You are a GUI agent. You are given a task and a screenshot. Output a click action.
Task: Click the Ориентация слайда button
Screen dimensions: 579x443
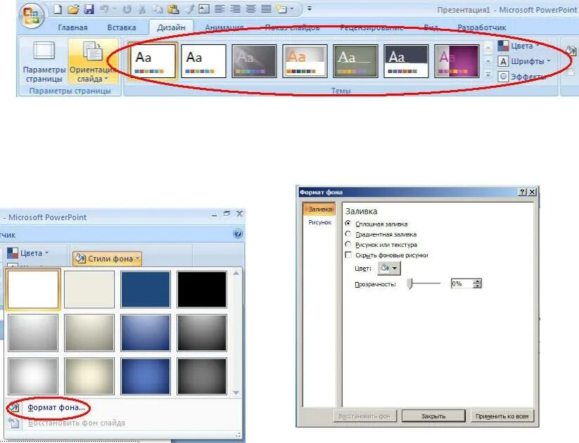pyautogui.click(x=93, y=62)
